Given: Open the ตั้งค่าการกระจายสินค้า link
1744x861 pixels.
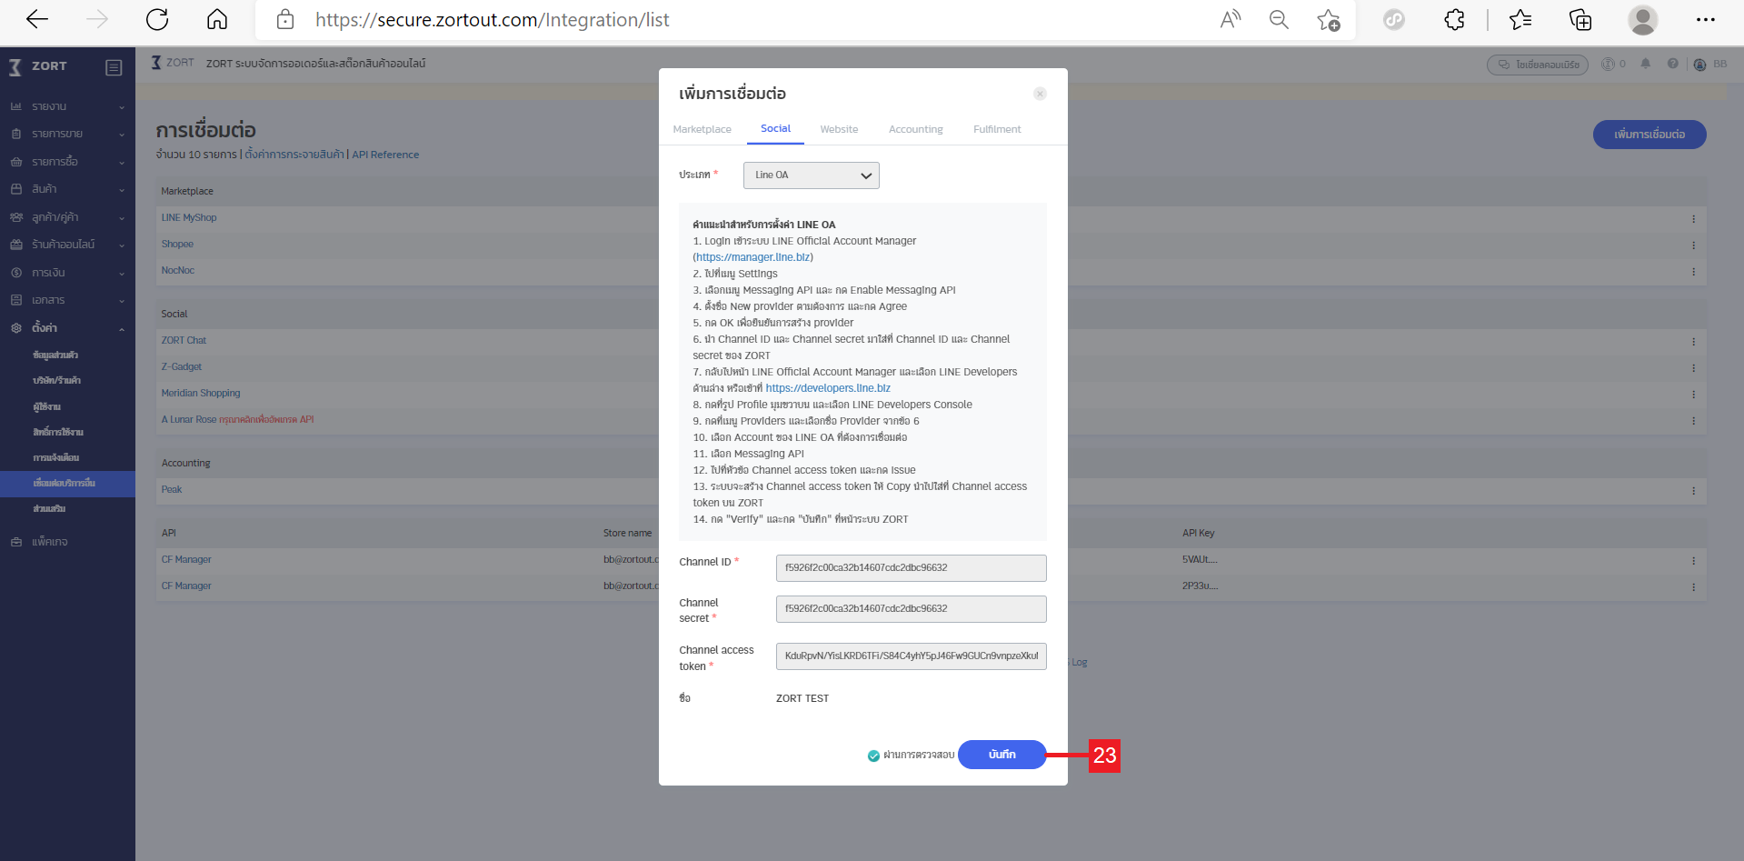Looking at the screenshot, I should [294, 155].
